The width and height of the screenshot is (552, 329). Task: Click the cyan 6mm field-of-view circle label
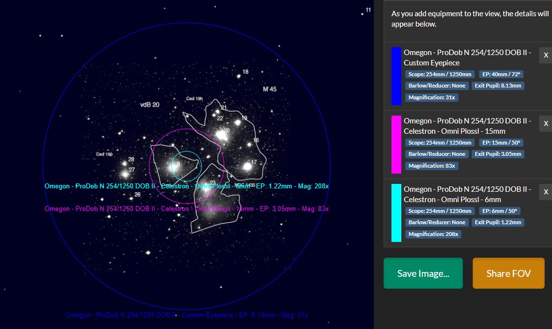pyautogui.click(x=187, y=186)
